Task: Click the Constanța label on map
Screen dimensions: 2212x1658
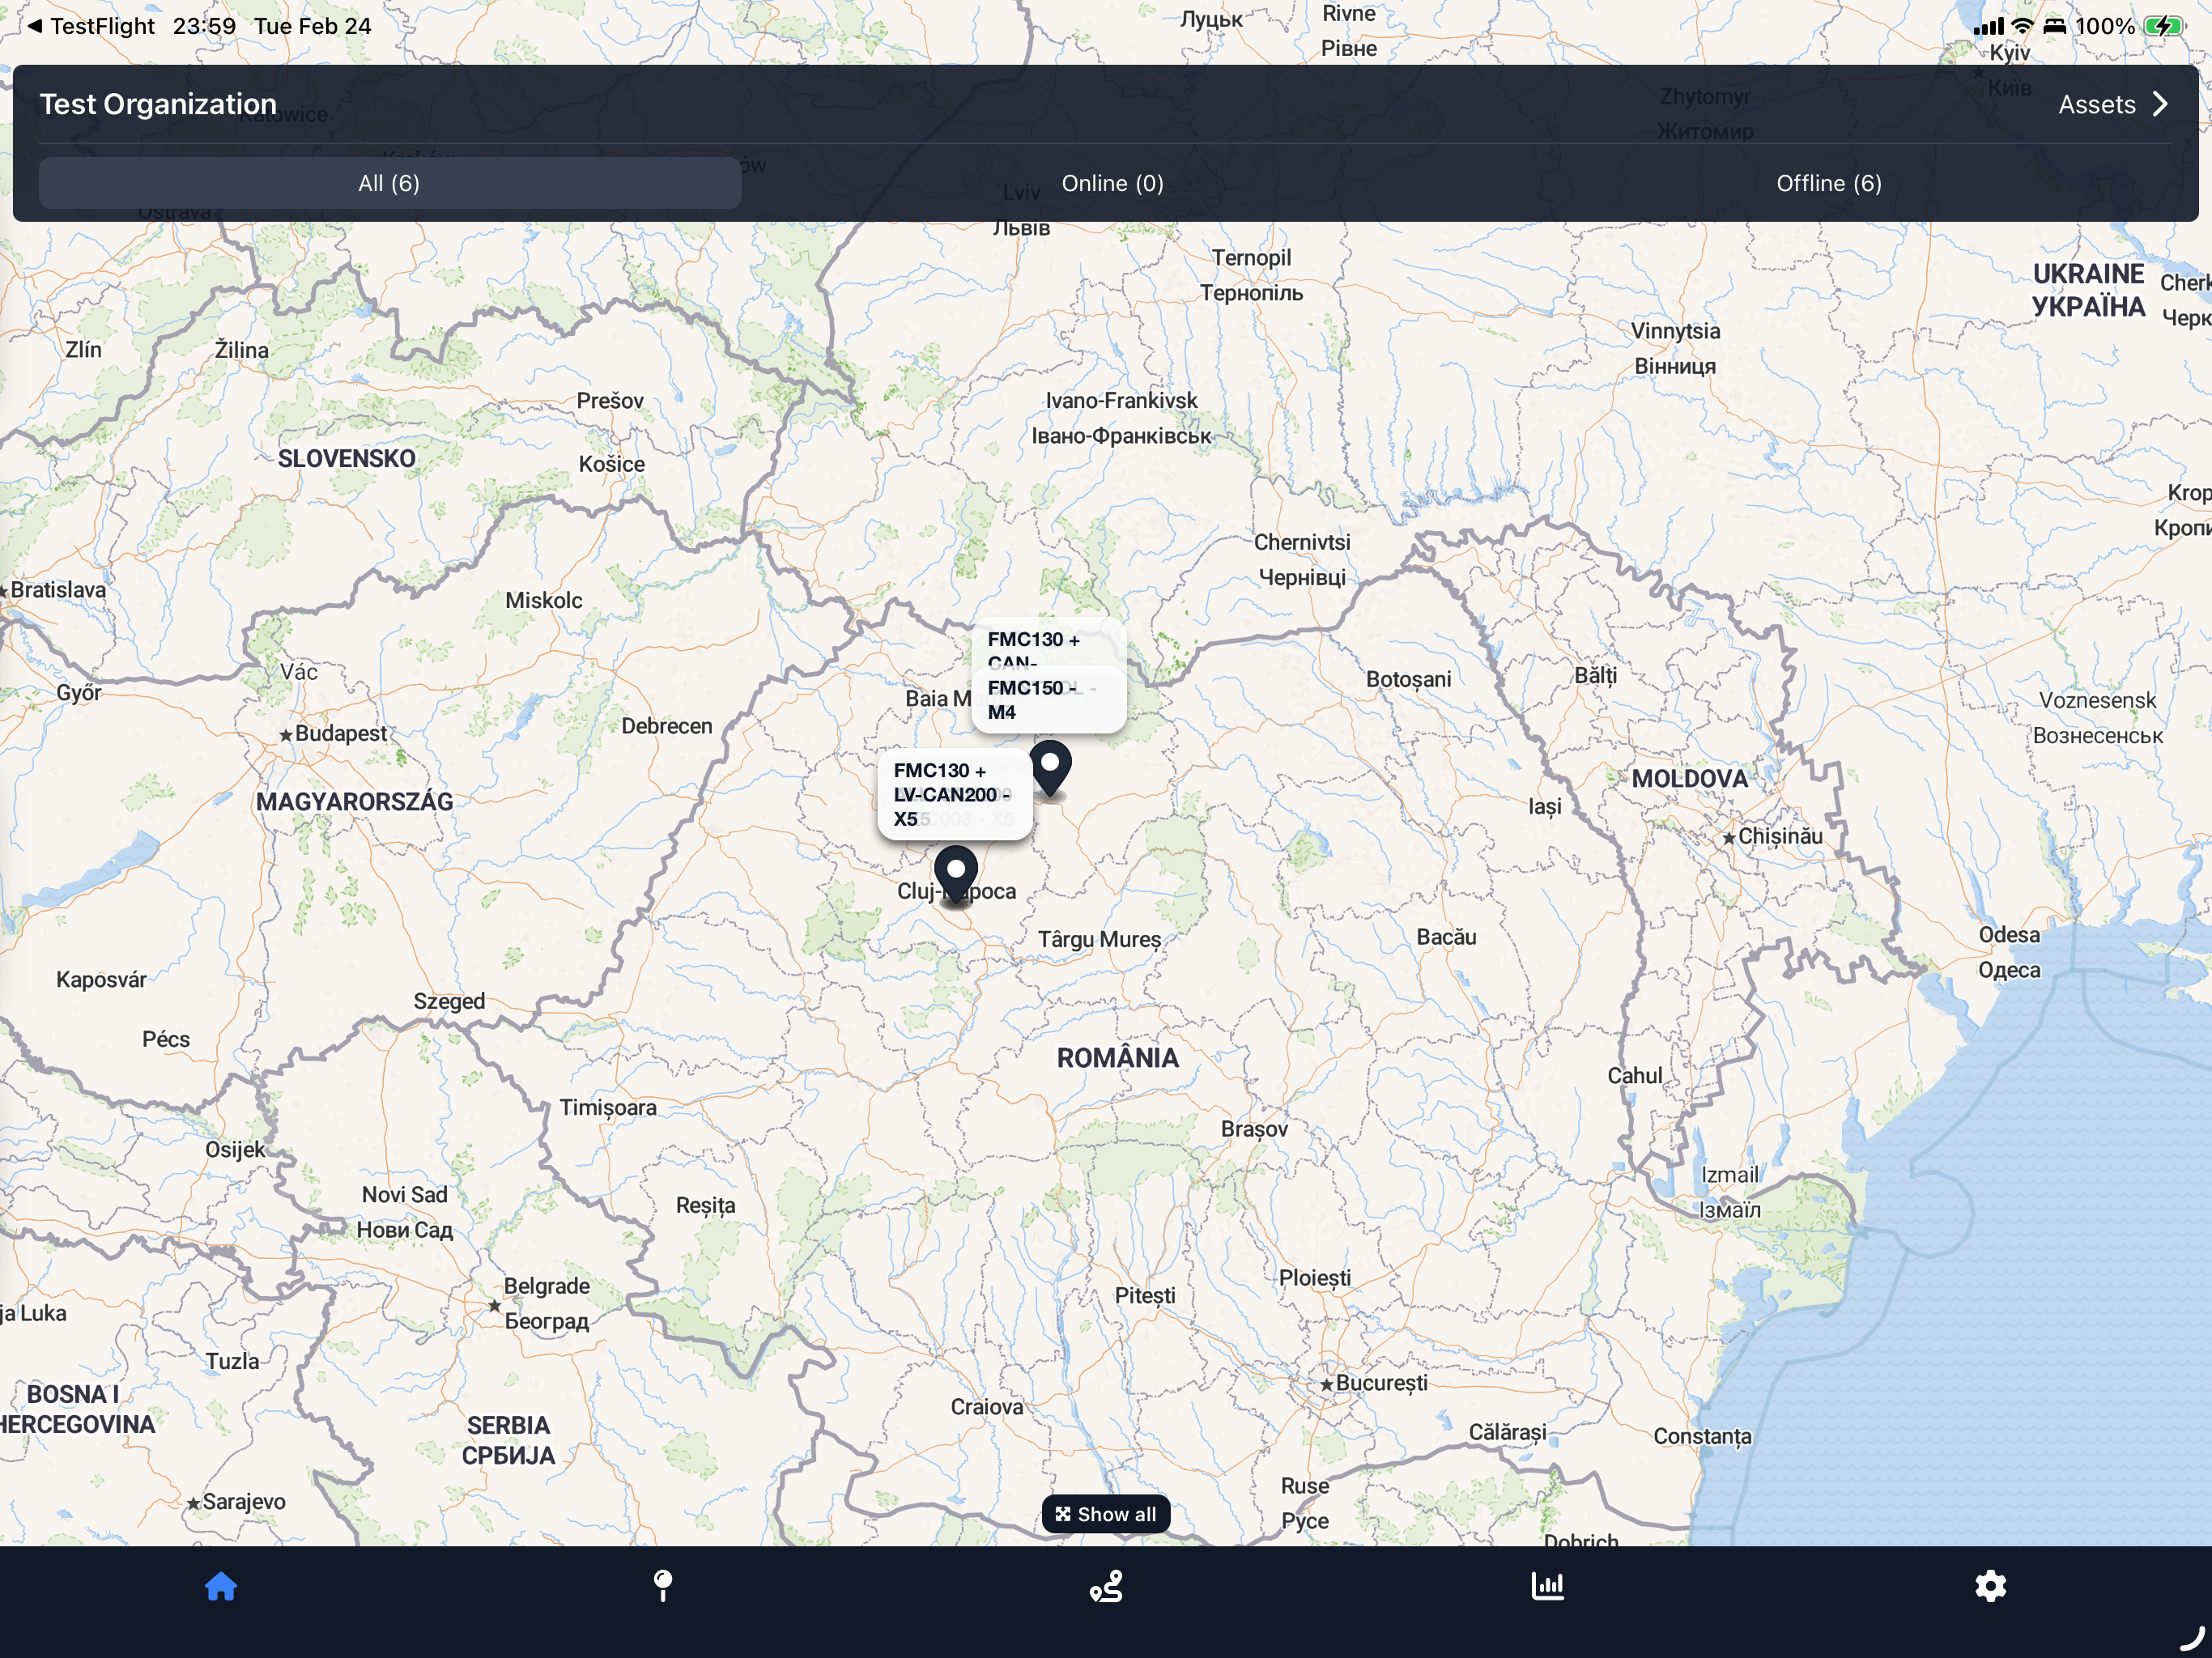Action: (x=1702, y=1436)
